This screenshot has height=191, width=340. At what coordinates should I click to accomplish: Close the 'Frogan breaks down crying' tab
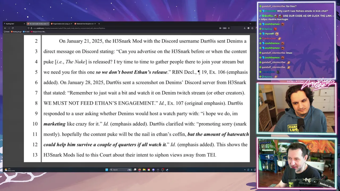click(72, 24)
